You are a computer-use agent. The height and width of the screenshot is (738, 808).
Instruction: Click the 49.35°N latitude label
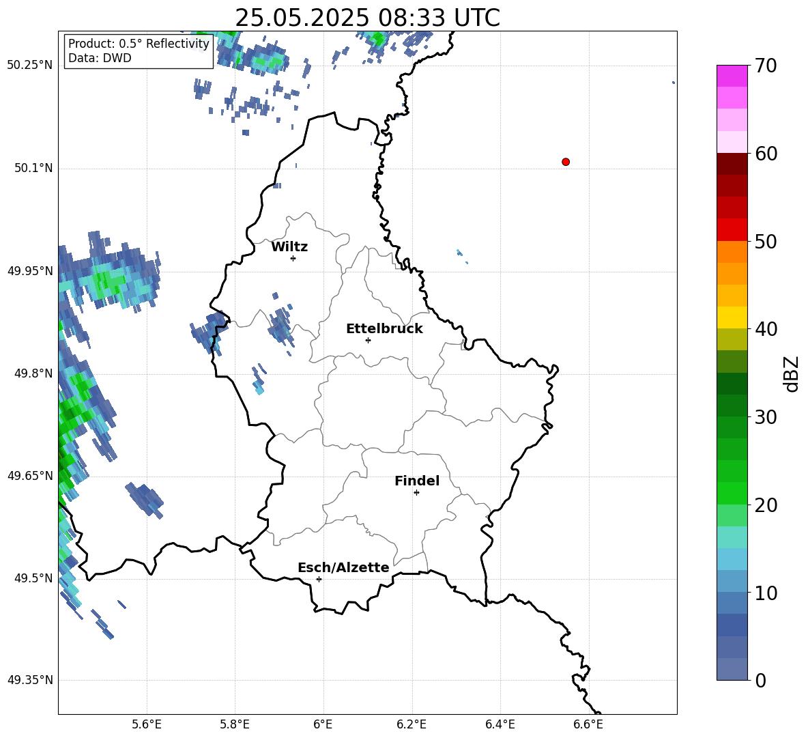click(30, 680)
